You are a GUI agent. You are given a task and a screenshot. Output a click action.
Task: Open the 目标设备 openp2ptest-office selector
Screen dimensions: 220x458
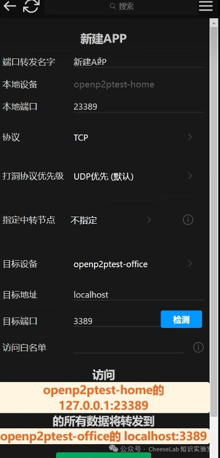[133, 264]
